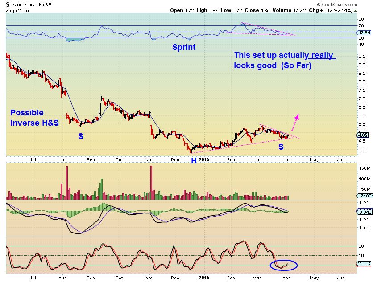Select the Volume 17.2M reading
This screenshot has width=373, height=282.
tap(289, 10)
